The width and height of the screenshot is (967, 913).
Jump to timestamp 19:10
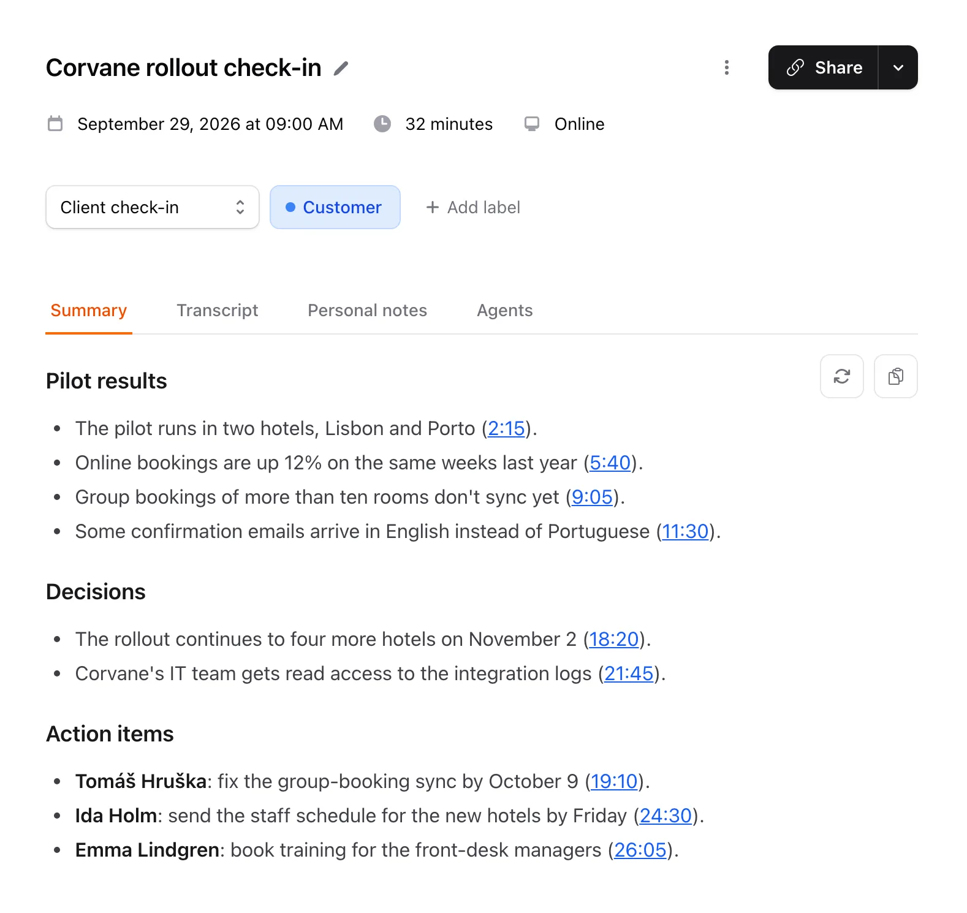(615, 781)
